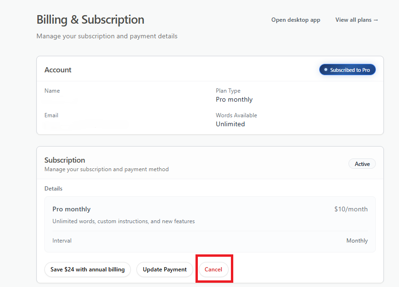The height and width of the screenshot is (287, 399).
Task: Click the Billing & Subscription page heading
Action: pos(90,20)
